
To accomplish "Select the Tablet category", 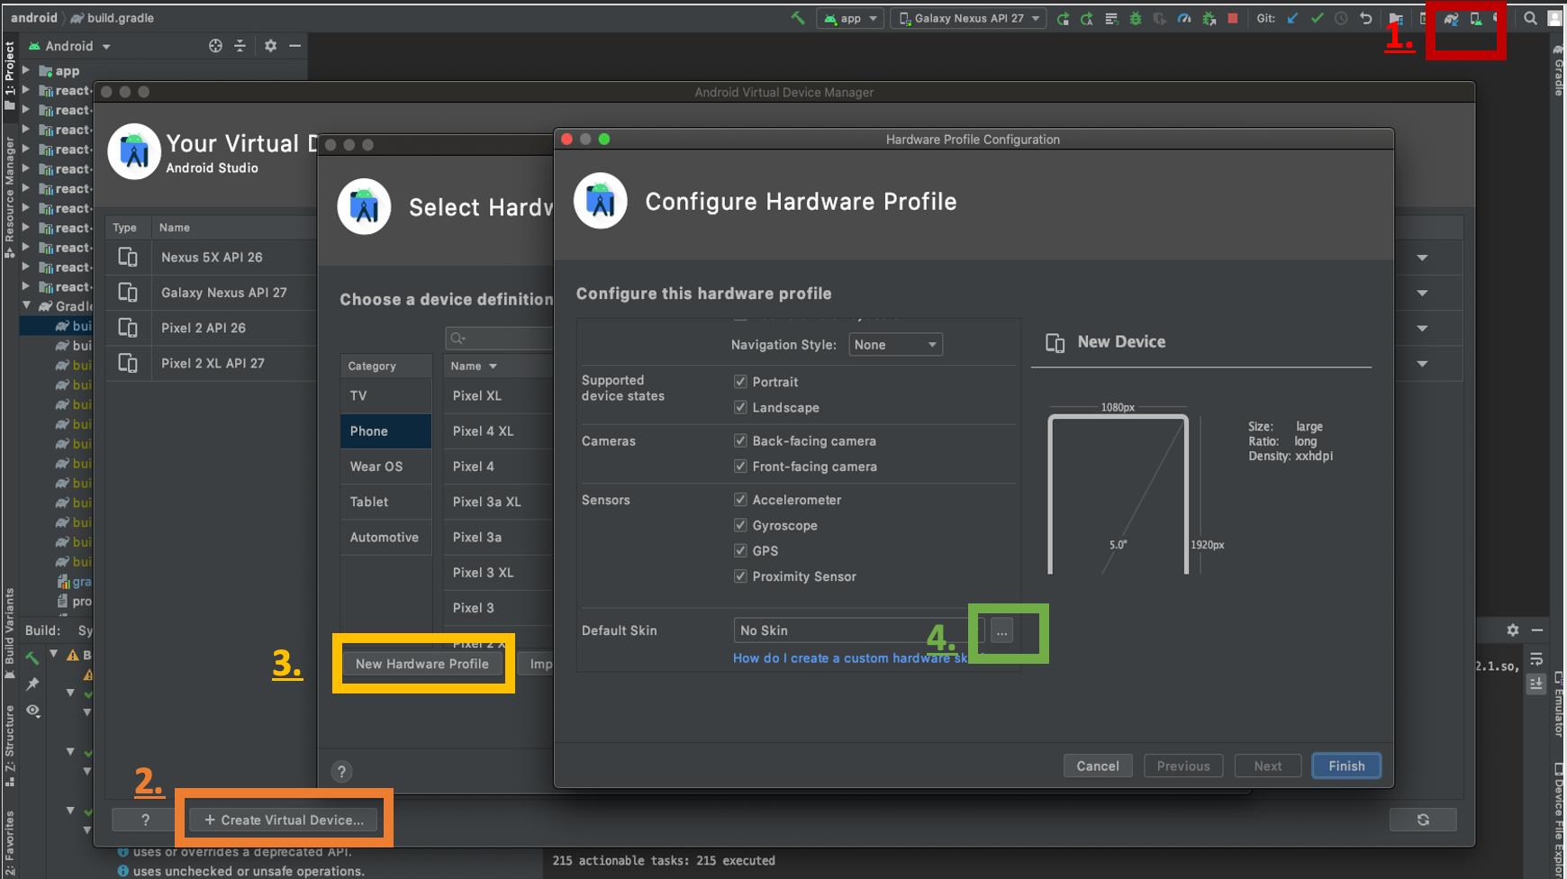I will [x=385, y=502].
